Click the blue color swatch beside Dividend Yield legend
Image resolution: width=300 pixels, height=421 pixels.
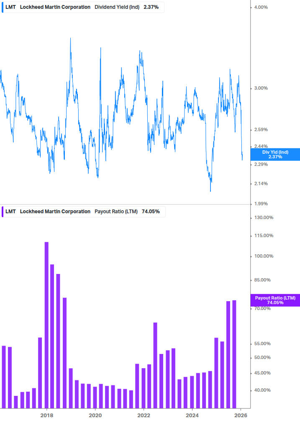click(2, 7)
